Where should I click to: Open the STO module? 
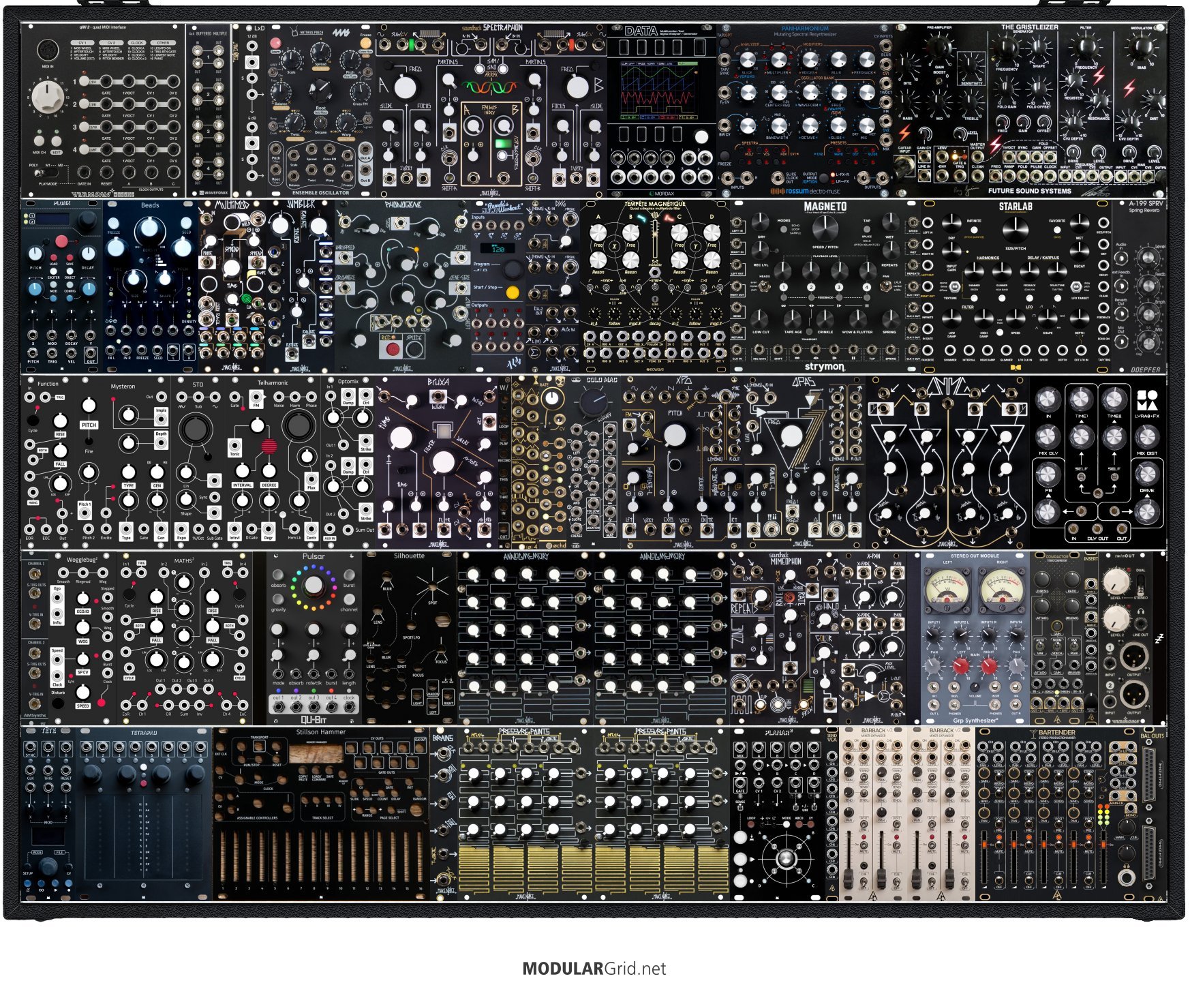[x=198, y=462]
